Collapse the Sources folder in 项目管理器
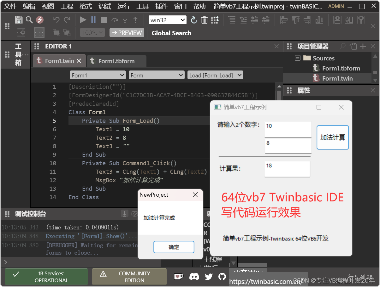This screenshot has width=380, height=287. click(x=297, y=58)
